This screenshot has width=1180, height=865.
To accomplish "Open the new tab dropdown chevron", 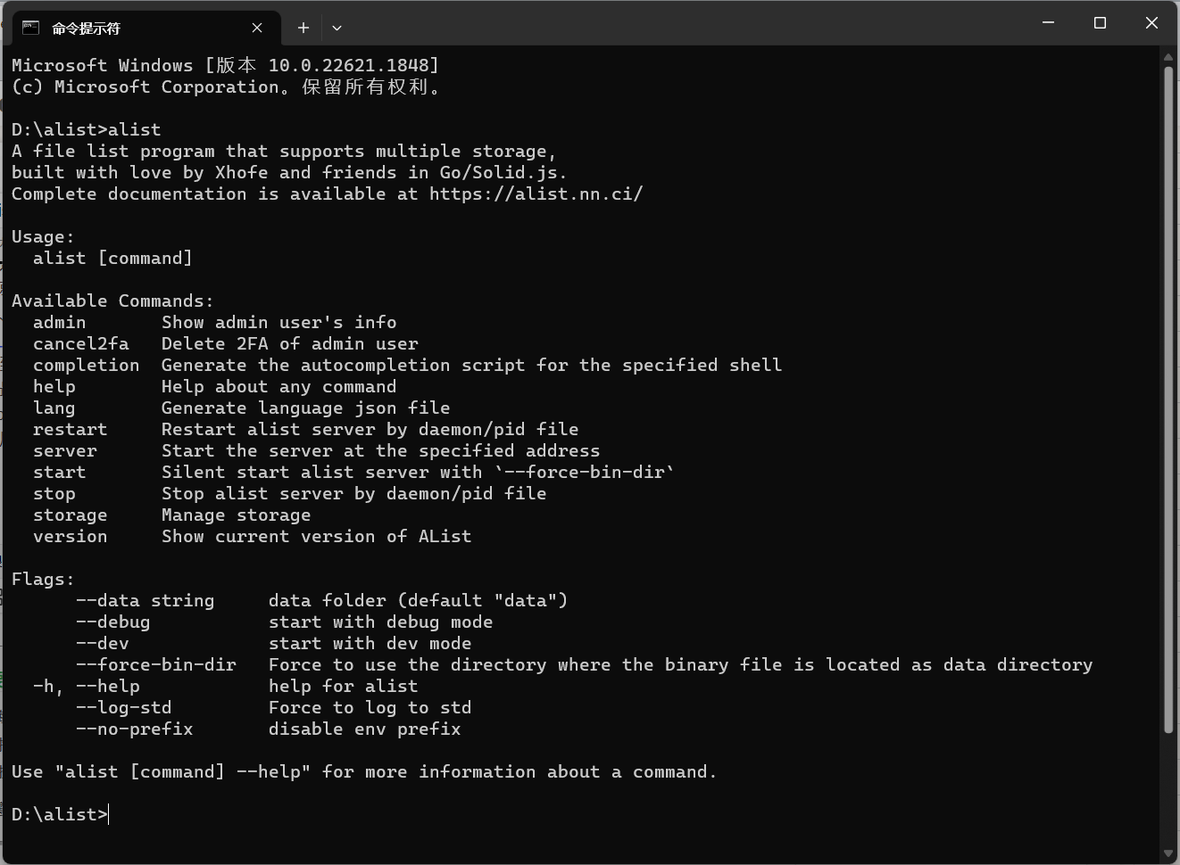I will pyautogui.click(x=337, y=28).
